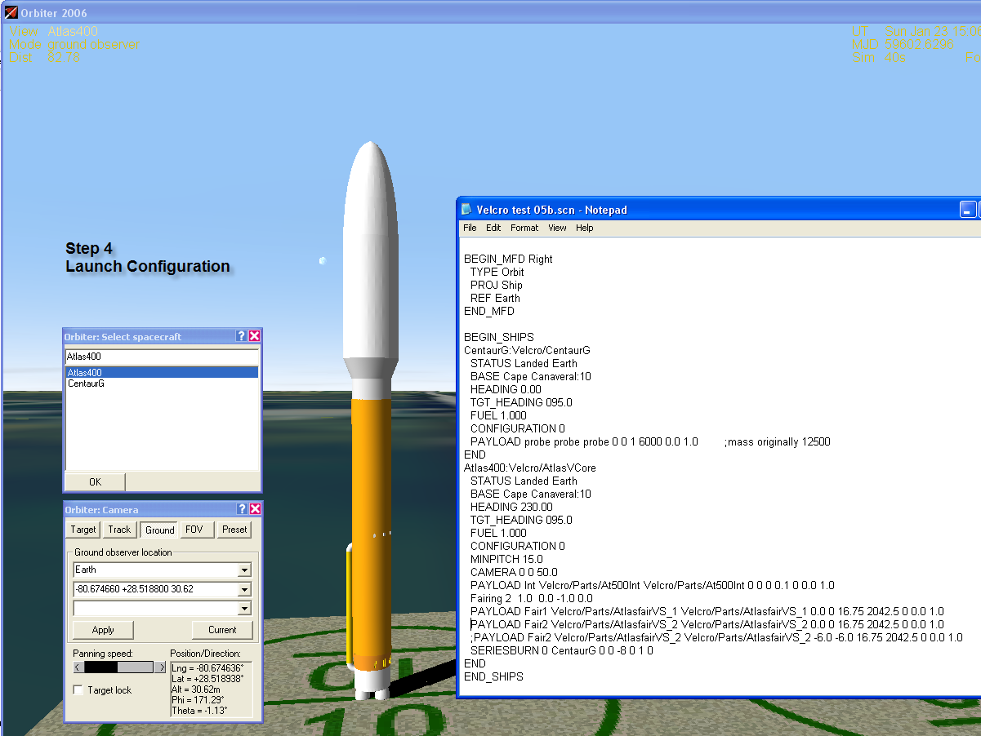Click the TYPE Orbit line in Notepad
Viewport: 981px width, 736px height.
point(497,272)
